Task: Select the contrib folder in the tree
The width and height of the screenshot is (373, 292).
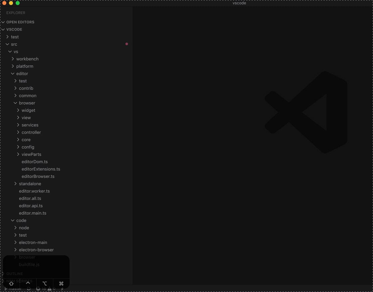Action: point(26,88)
